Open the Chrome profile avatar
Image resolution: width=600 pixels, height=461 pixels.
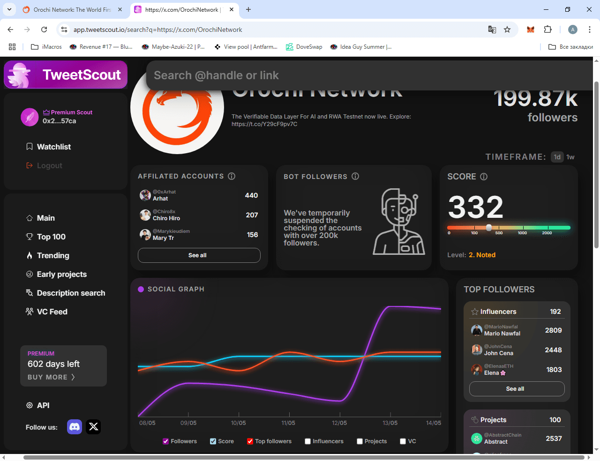click(x=573, y=30)
